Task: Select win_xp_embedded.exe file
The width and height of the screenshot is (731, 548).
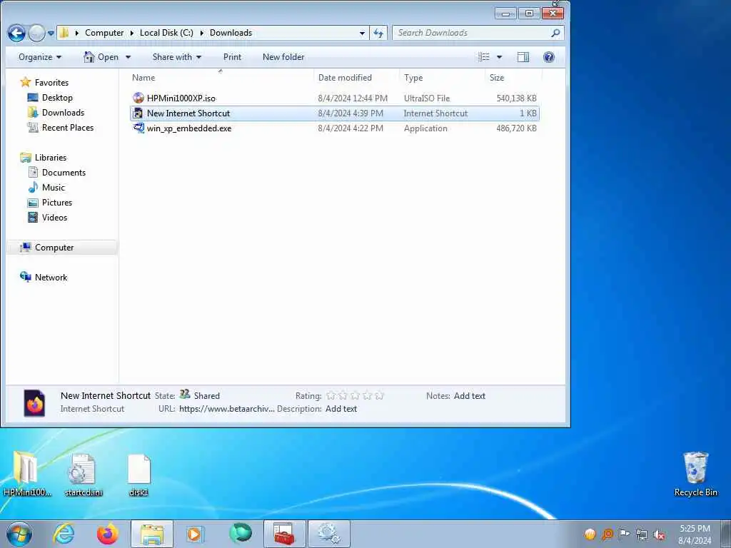Action: click(x=334, y=128)
